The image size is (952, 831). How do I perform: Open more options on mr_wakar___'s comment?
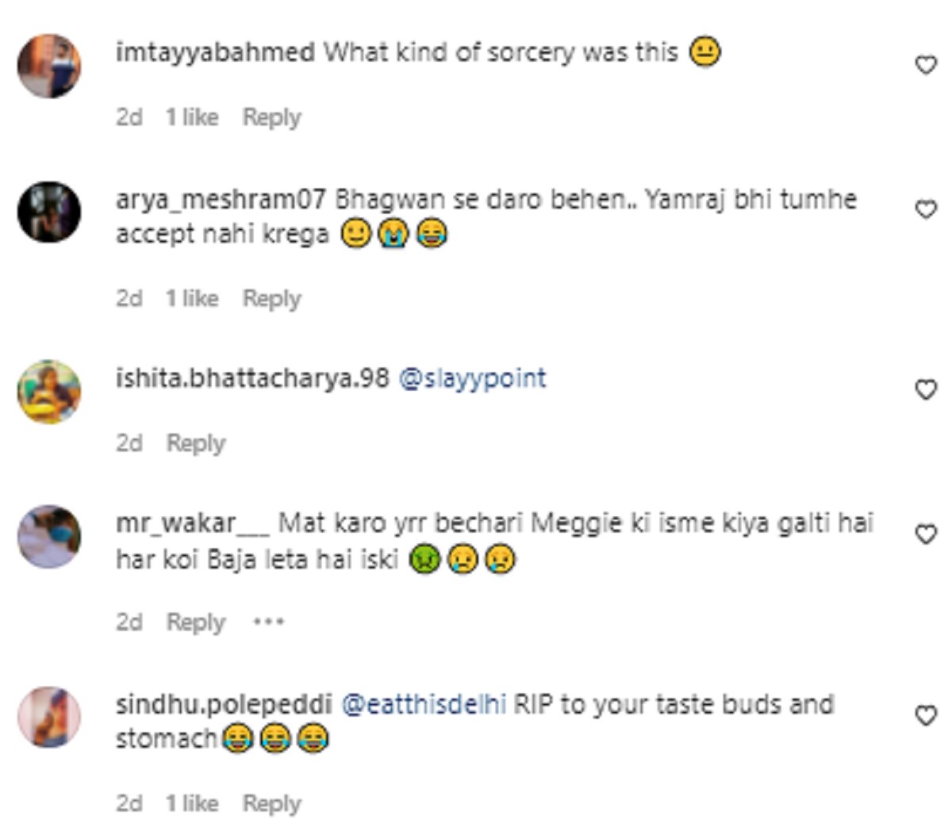point(268,622)
